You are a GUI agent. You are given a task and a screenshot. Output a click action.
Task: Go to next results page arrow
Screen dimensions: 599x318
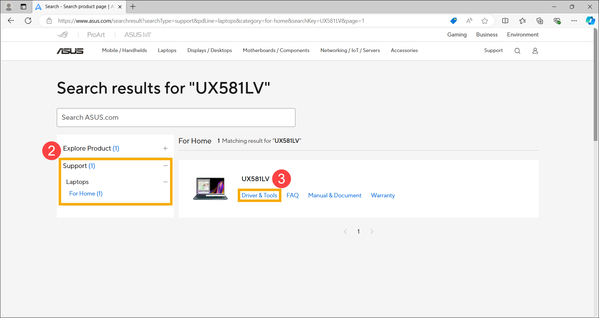point(372,232)
